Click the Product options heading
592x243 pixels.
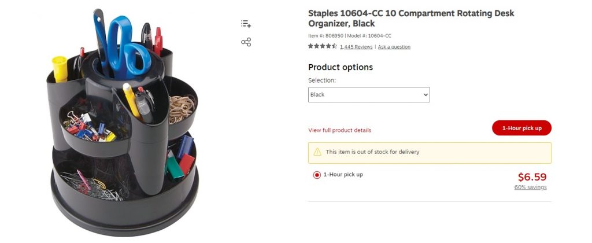tap(341, 67)
